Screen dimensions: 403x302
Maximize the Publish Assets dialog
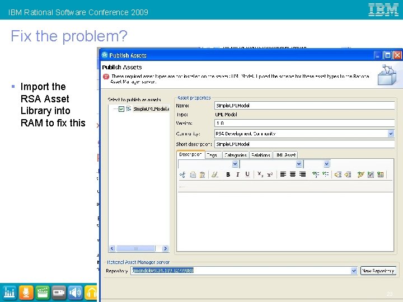pyautogui.click(x=387, y=55)
